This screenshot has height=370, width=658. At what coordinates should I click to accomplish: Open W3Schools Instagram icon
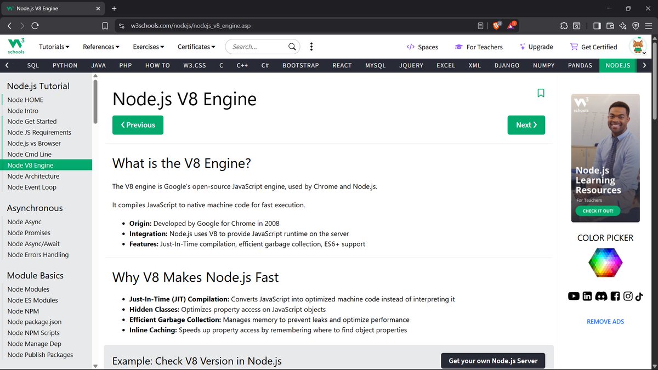(628, 296)
